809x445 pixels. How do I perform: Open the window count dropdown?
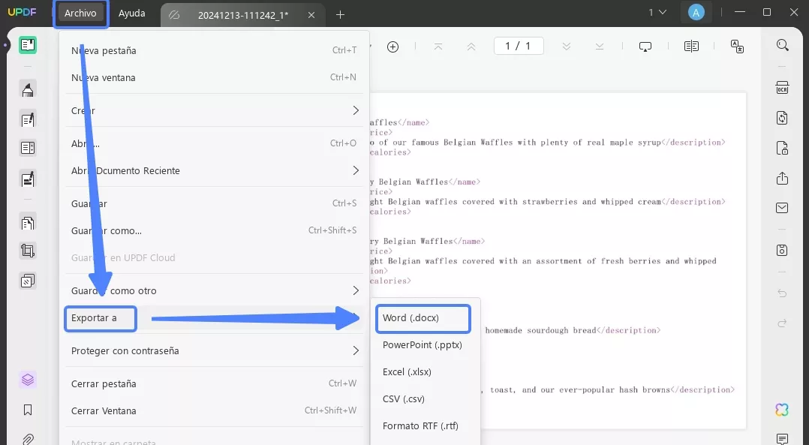(x=657, y=12)
